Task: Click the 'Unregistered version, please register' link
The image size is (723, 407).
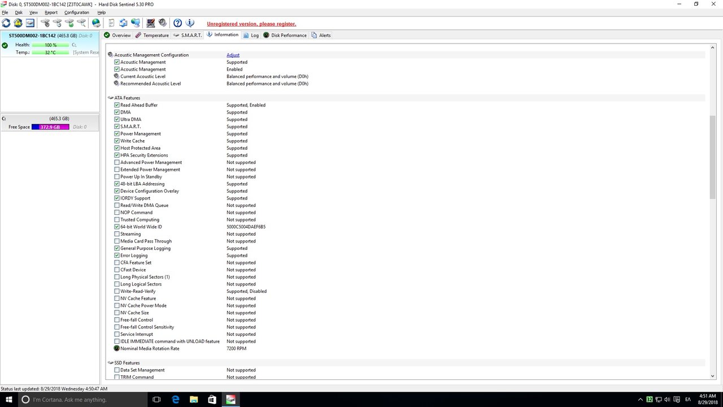Action: pos(251,24)
